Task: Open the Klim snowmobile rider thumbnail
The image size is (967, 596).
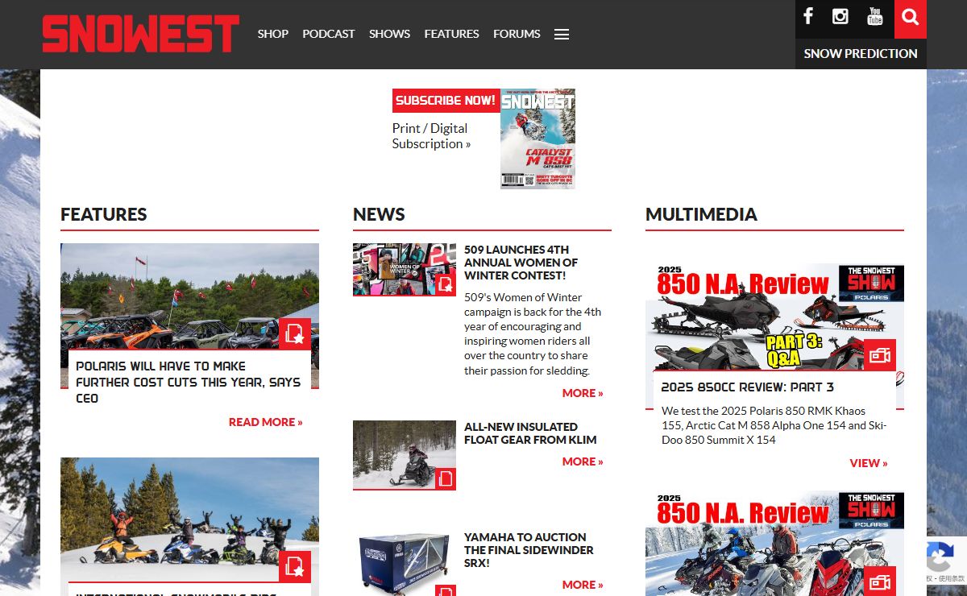Action: click(405, 455)
